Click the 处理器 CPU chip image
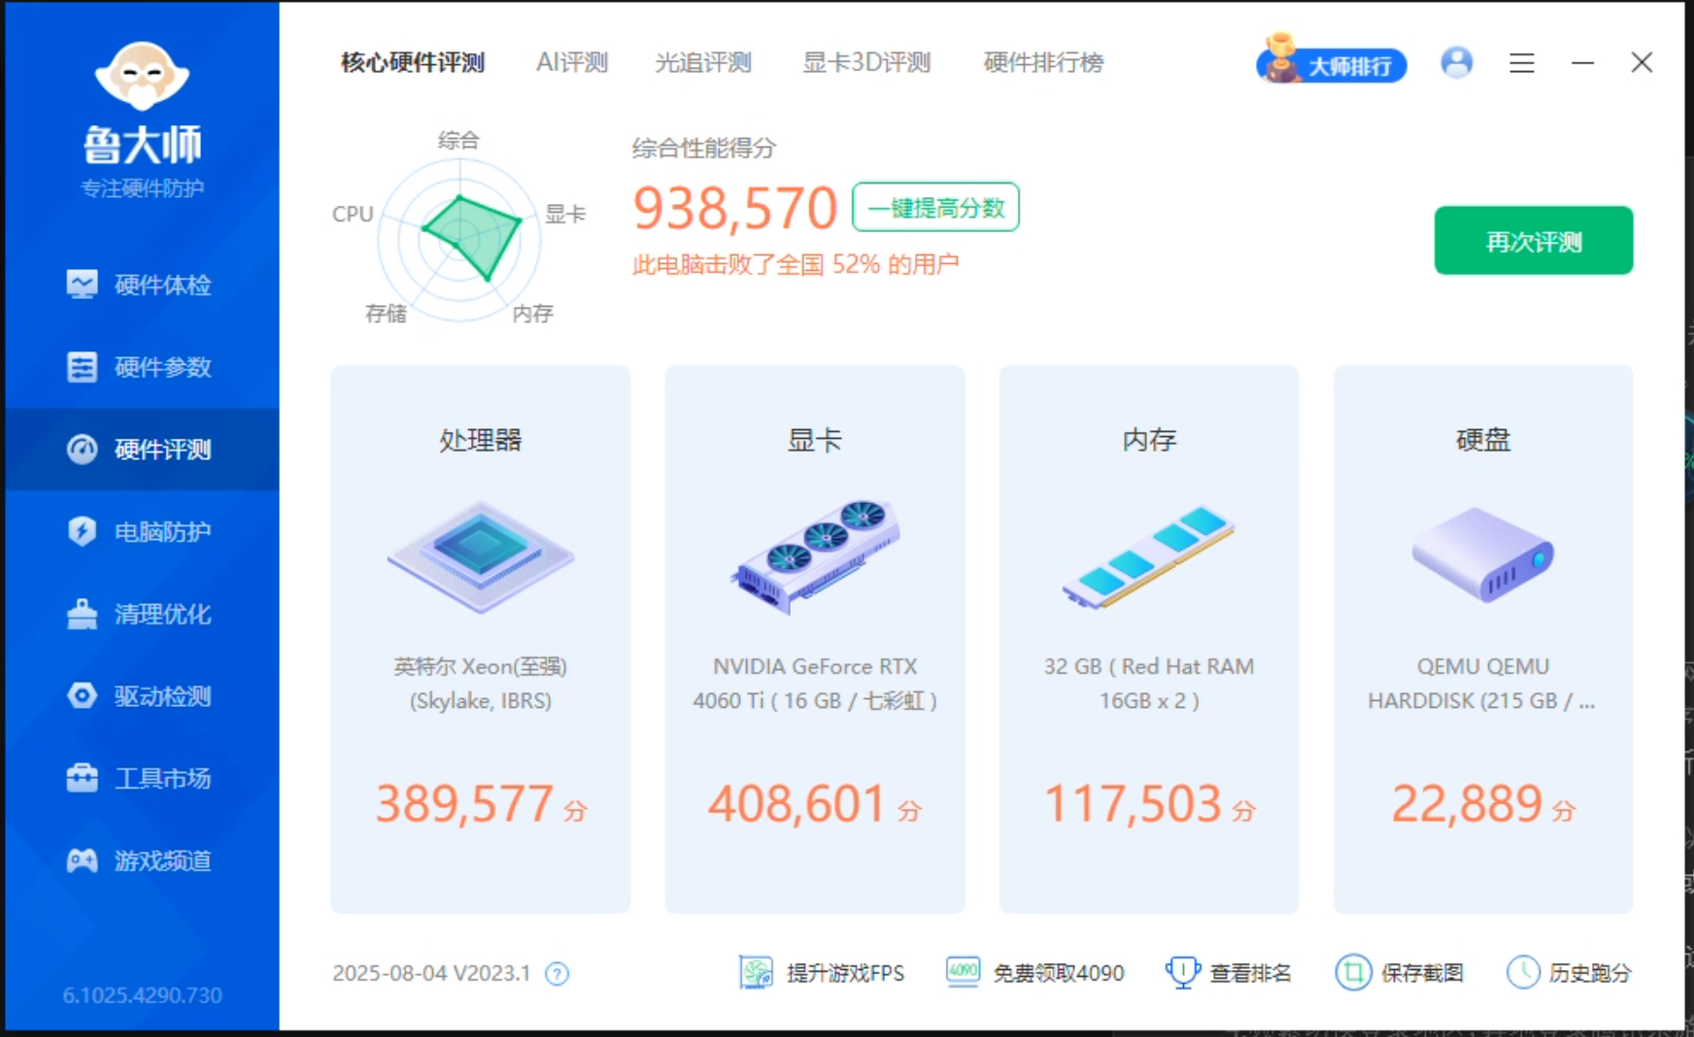The image size is (1694, 1037). pyautogui.click(x=481, y=555)
